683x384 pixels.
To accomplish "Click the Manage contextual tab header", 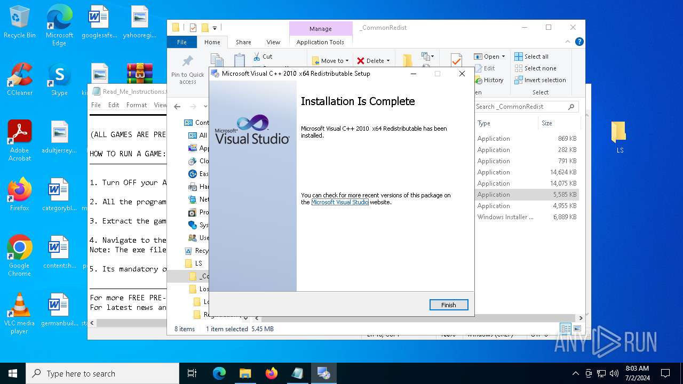I will (320, 29).
